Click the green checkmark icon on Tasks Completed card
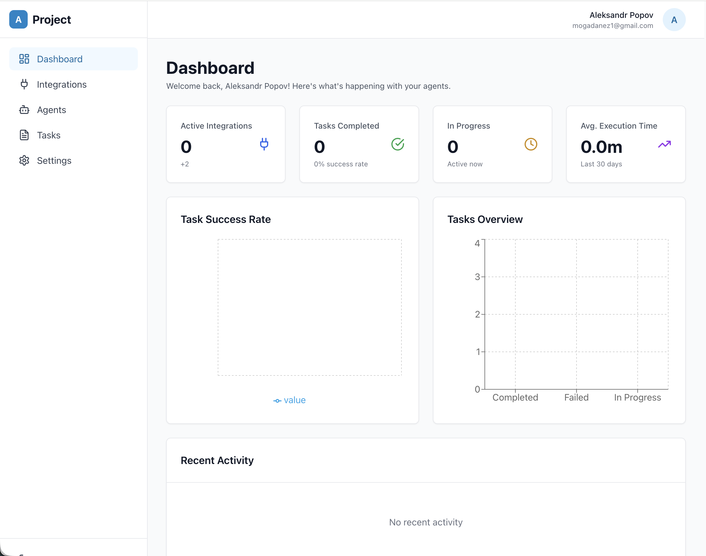Screen dimensions: 706x556 397,144
